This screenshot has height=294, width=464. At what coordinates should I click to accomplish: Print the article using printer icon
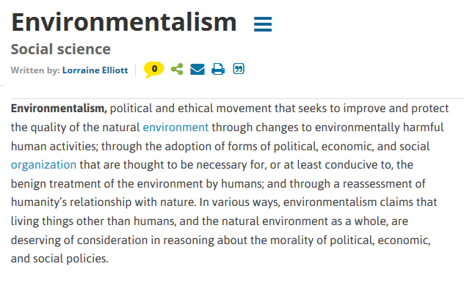[x=218, y=69]
